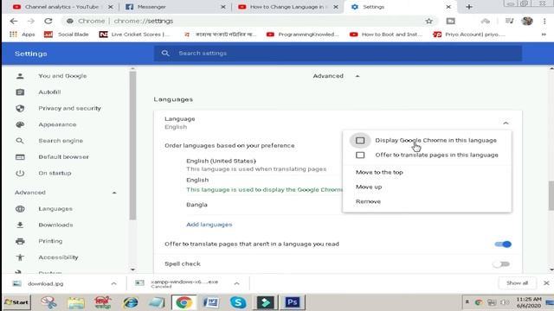Click the Windows Start button
This screenshot has width=554, height=311.
16,302
